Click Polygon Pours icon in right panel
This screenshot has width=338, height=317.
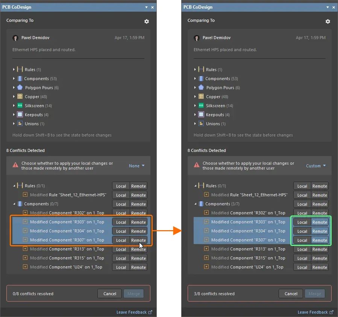(201, 87)
